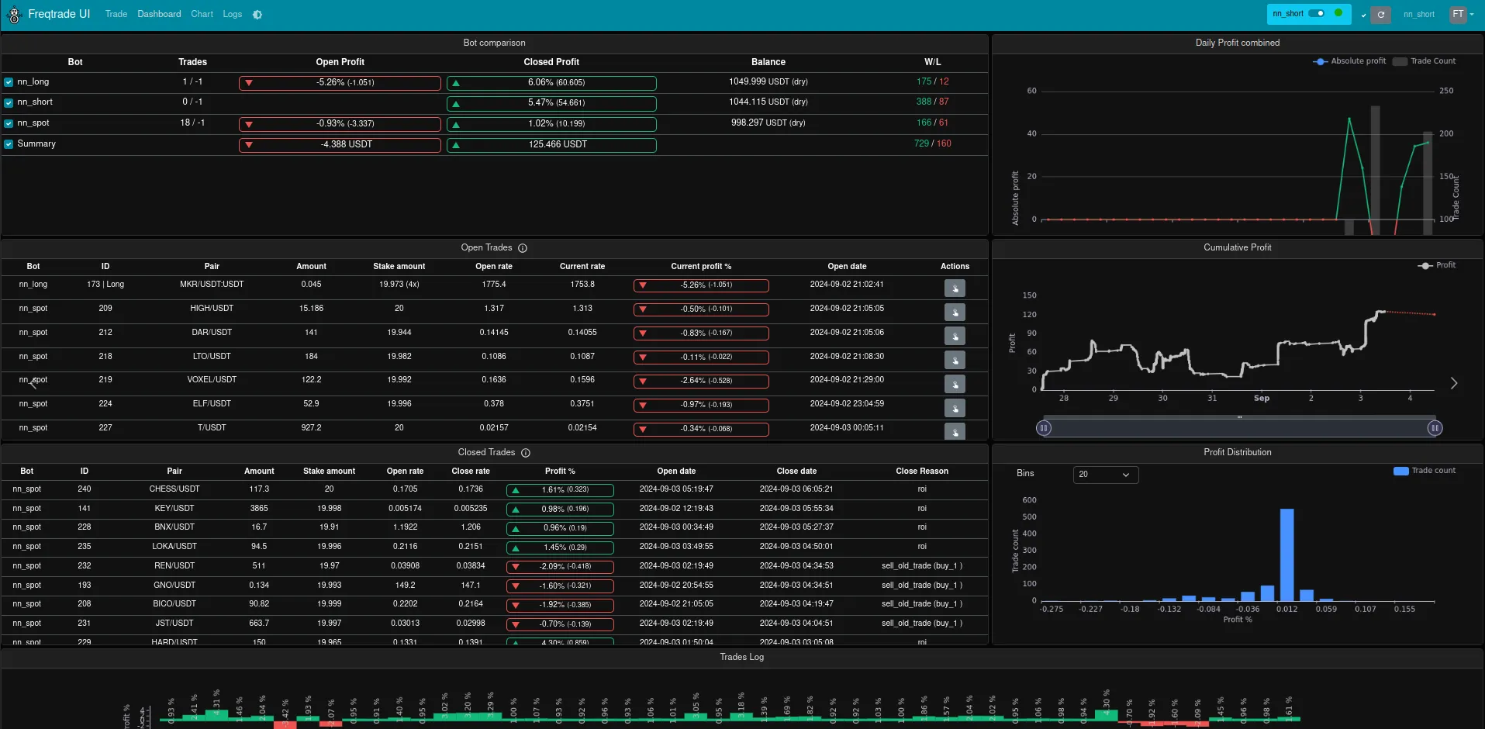
Task: Open the Bins dropdown showing 20
Action: point(1106,475)
